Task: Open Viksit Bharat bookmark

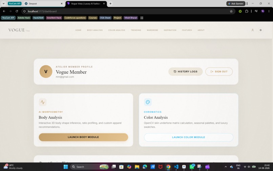Action: click(x=131, y=18)
